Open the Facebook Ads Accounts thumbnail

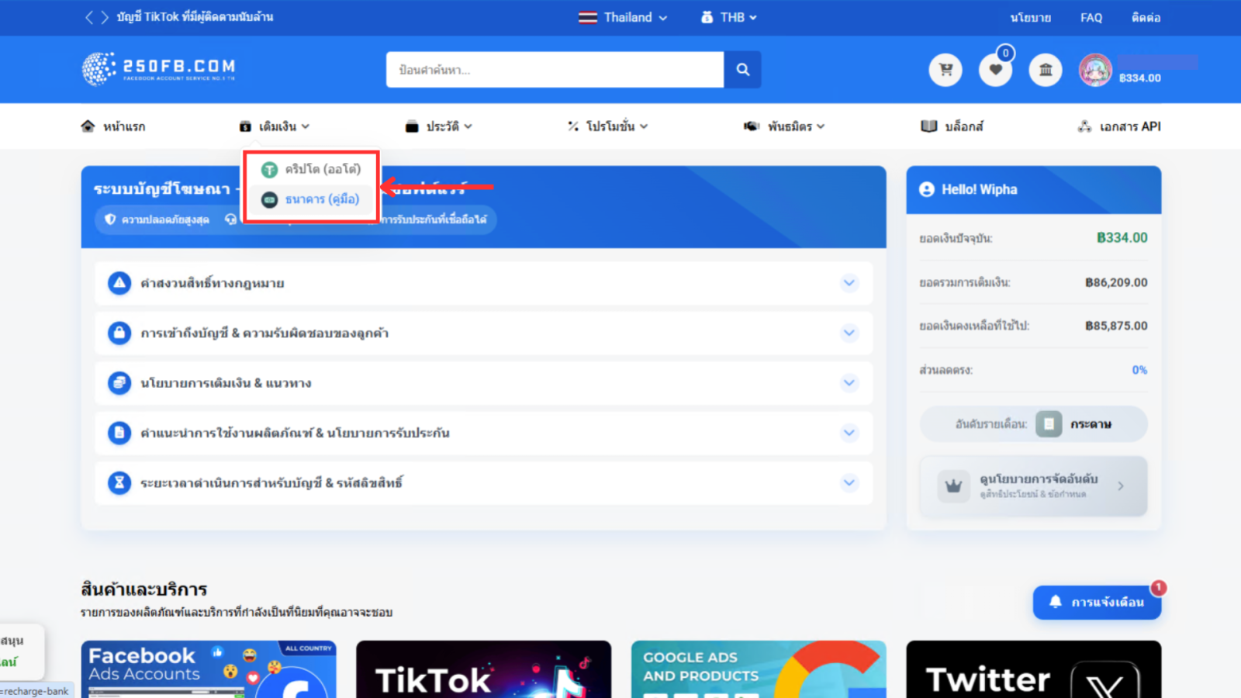coord(208,669)
